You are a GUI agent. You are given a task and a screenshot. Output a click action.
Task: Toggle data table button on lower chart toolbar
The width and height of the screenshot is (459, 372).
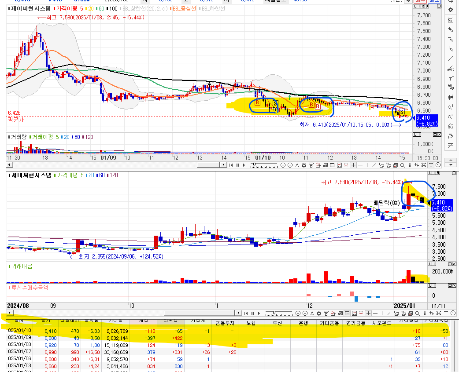tap(347, 313)
